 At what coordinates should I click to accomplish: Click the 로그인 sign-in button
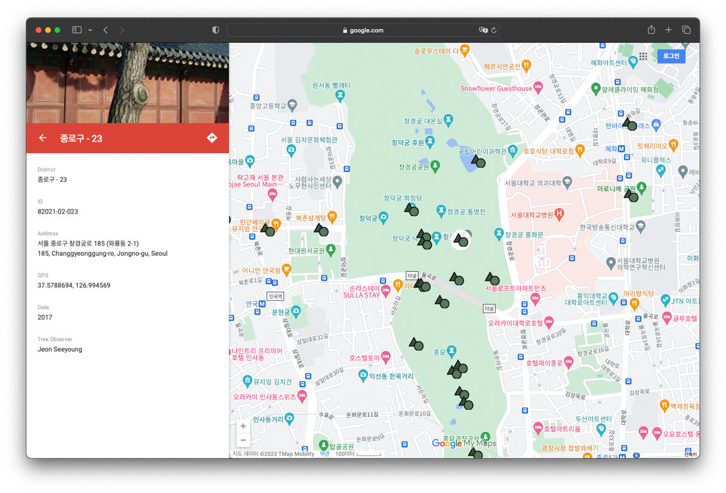[671, 56]
